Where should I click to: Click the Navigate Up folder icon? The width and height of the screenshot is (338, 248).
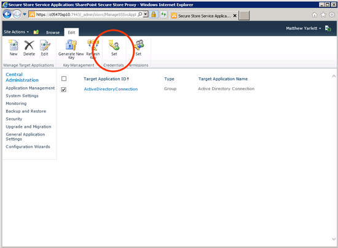(x=36, y=32)
